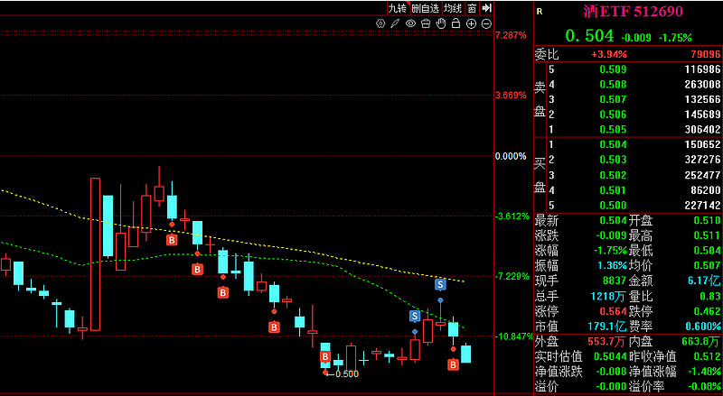Image resolution: width=723 pixels, height=396 pixels.
Task: Toggle the chart lock icon
Action: (x=456, y=23)
